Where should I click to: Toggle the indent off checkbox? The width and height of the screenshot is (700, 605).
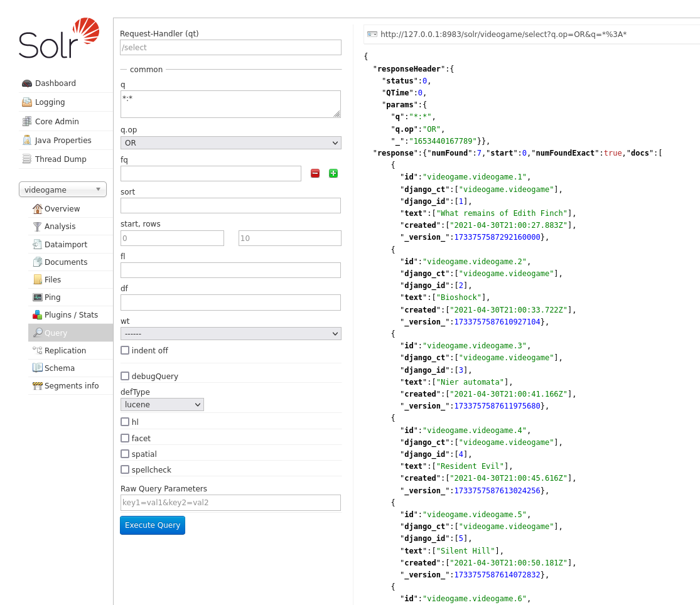125,350
